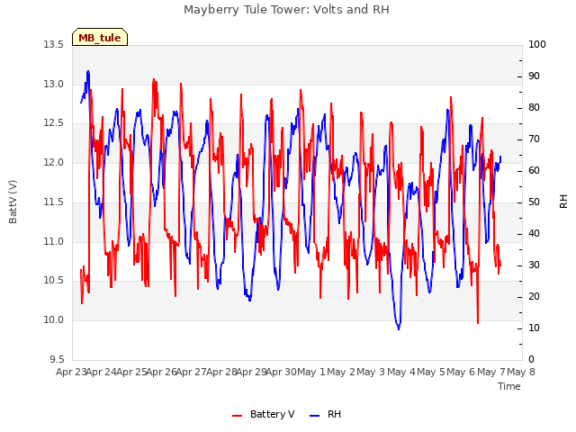
Task: Click the May 5 date label
Action: 431,373
